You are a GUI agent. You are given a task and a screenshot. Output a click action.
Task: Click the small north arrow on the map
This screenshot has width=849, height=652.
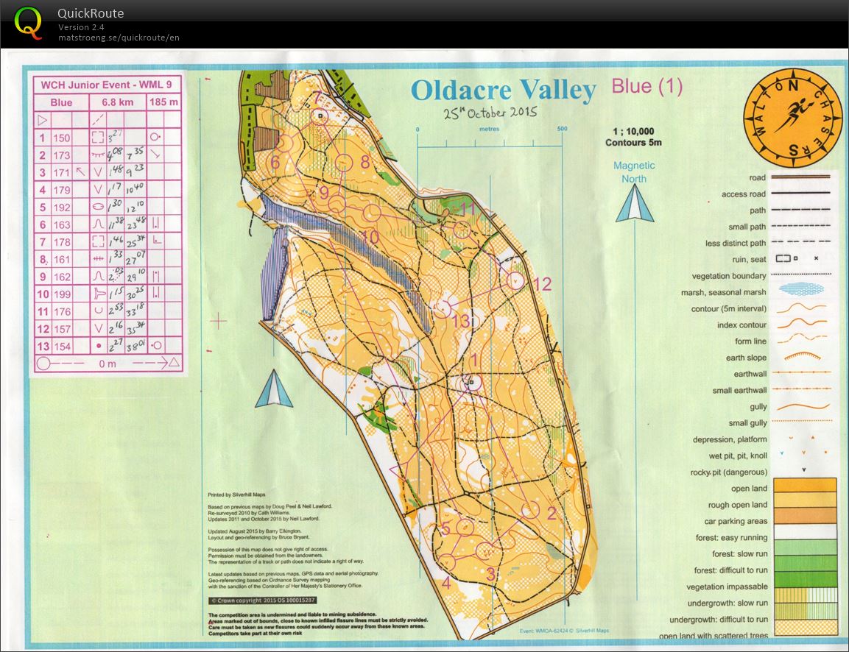pyautogui.click(x=274, y=389)
